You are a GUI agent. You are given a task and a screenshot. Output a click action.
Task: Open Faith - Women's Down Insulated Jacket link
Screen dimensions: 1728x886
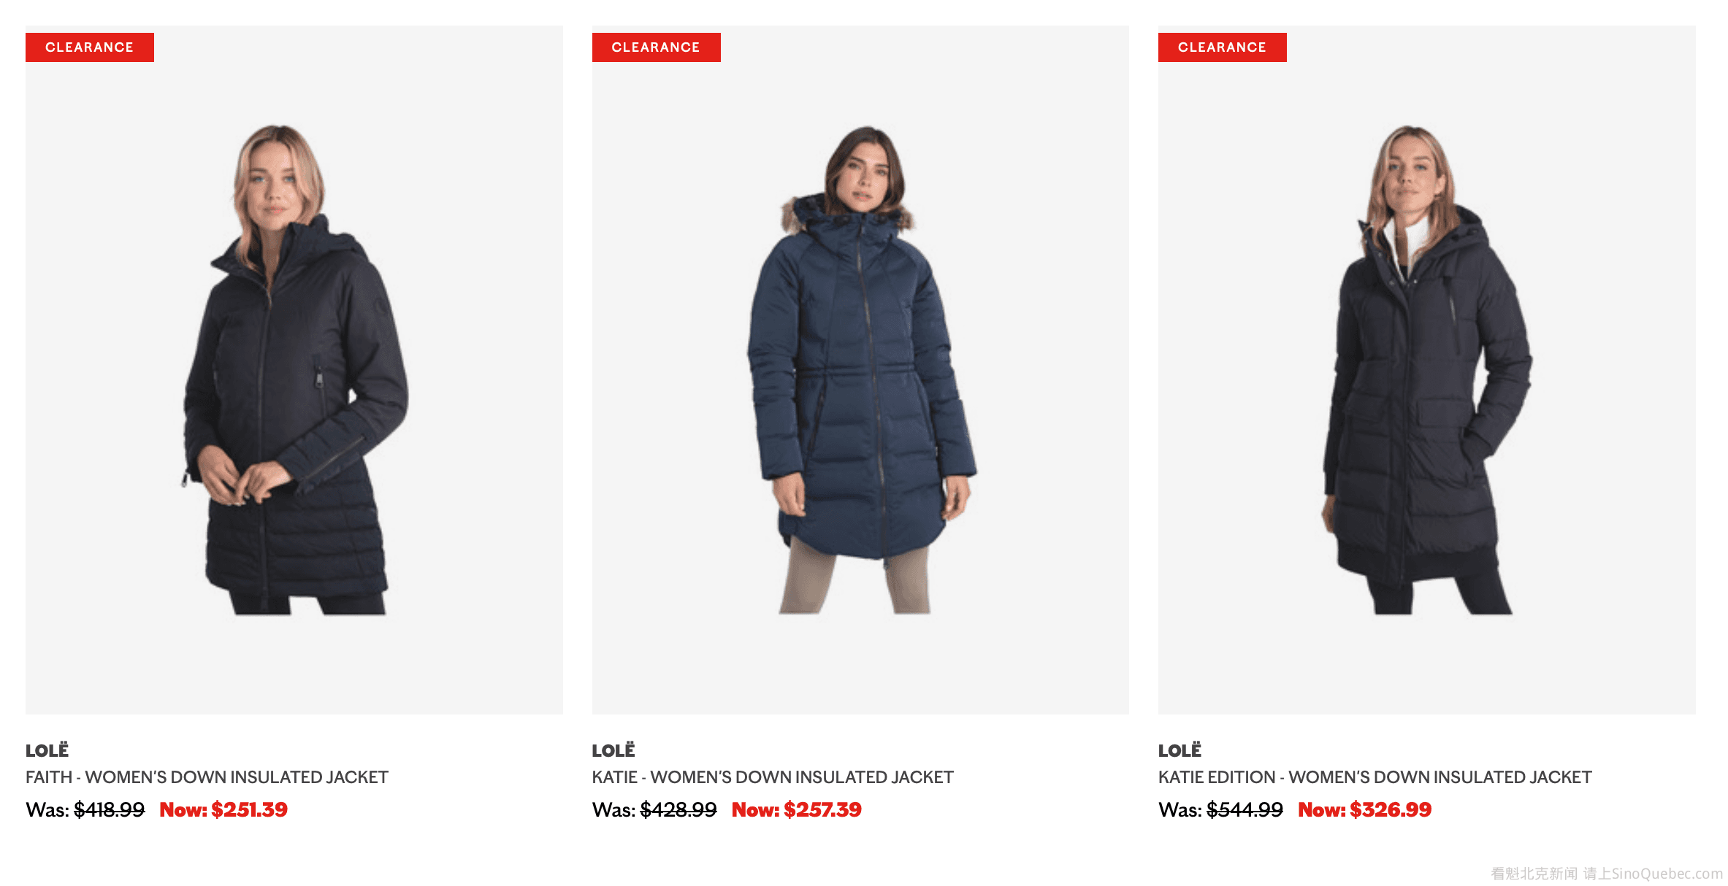coord(207,777)
